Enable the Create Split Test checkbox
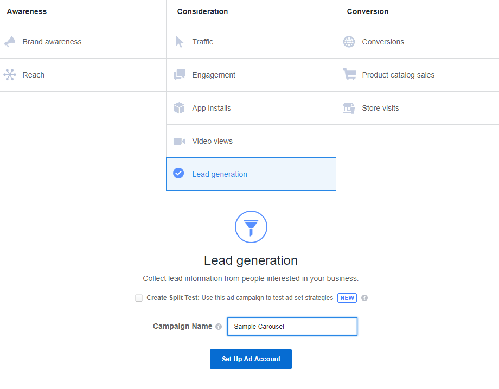 click(x=139, y=298)
